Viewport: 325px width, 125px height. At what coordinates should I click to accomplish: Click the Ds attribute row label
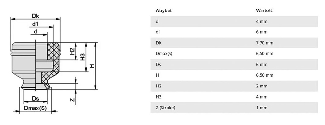(158, 65)
